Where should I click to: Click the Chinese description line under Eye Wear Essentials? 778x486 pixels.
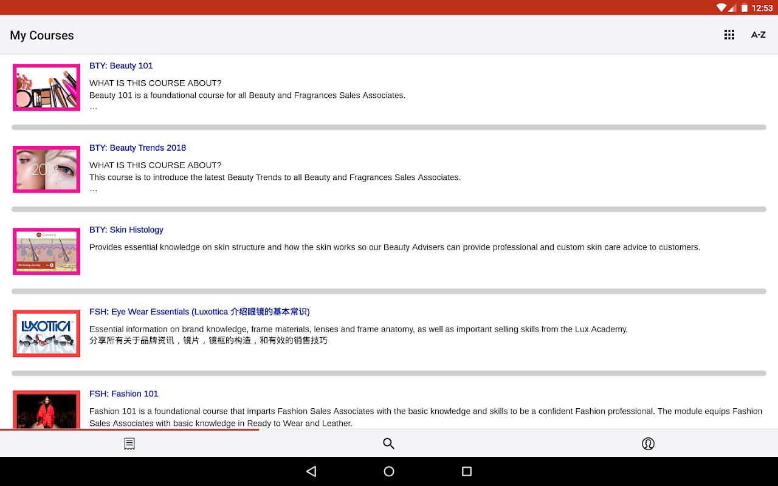208,340
